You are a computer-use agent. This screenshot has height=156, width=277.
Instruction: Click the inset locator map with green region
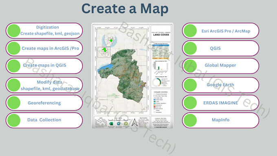[104, 52]
